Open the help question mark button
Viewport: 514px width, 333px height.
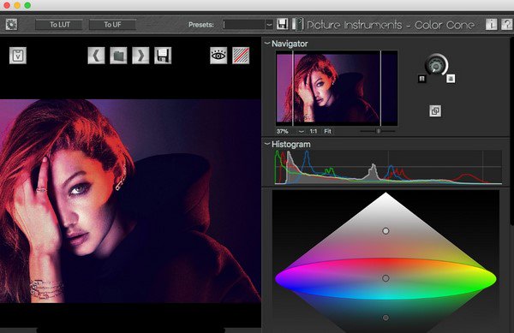507,25
